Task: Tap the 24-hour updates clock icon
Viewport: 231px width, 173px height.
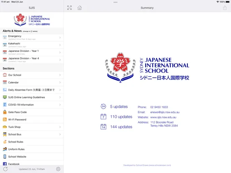Action: (x=103, y=107)
